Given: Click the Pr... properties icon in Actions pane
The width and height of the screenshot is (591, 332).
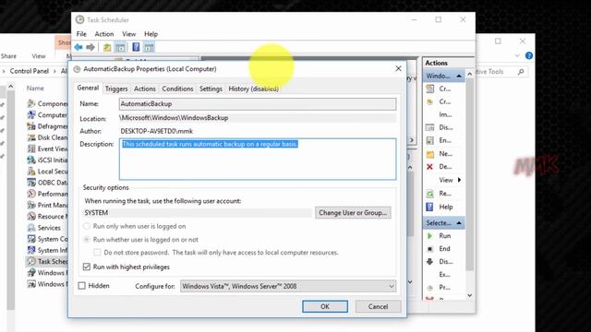Looking at the screenshot, I should click(429, 288).
